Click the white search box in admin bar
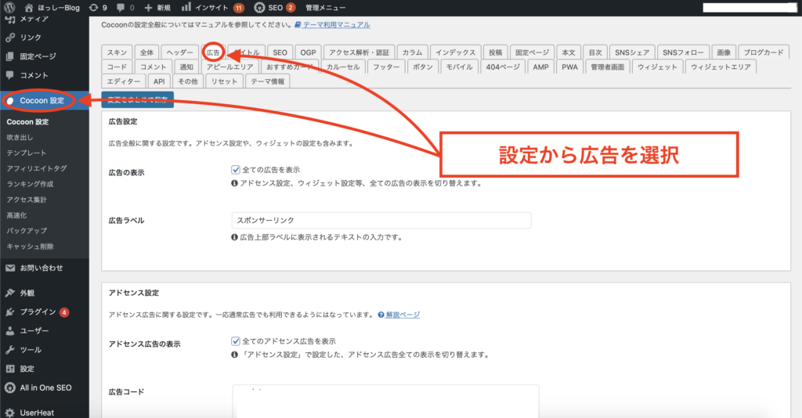Viewport: 802px width, 418px height. coord(750,8)
